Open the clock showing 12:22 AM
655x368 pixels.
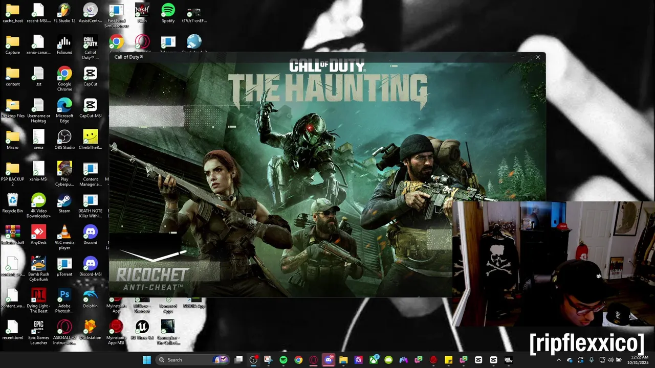[x=640, y=360]
